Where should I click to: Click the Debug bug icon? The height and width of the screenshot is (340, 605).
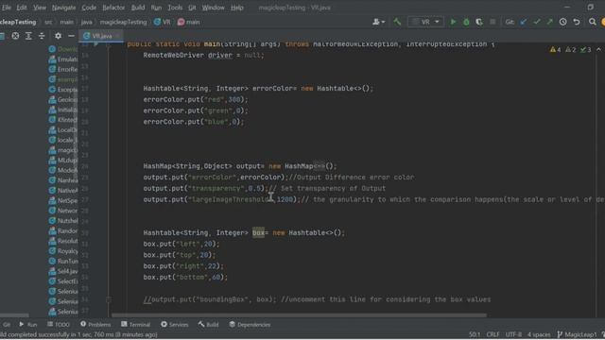coord(466,22)
